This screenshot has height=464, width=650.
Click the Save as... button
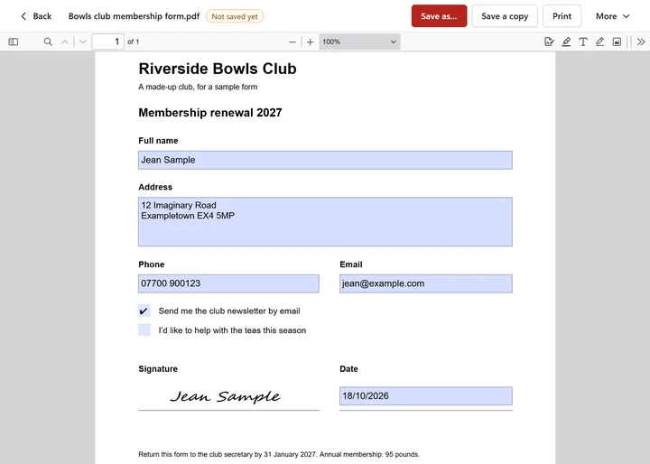click(439, 16)
